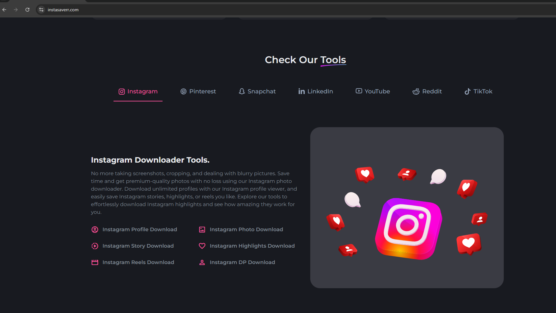
Task: Switch to the Snapchat tab
Action: point(257,91)
